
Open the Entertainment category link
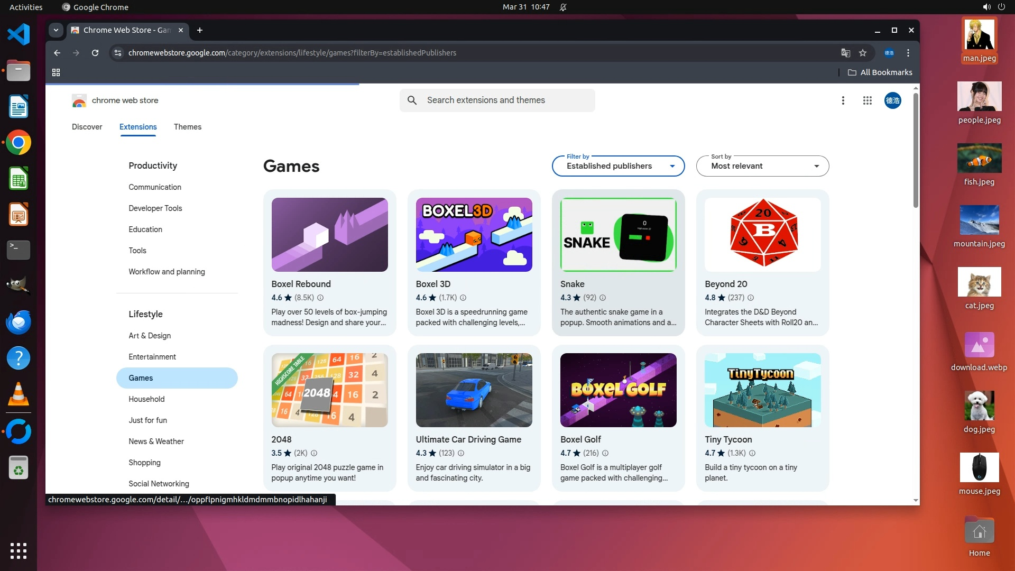coord(152,357)
